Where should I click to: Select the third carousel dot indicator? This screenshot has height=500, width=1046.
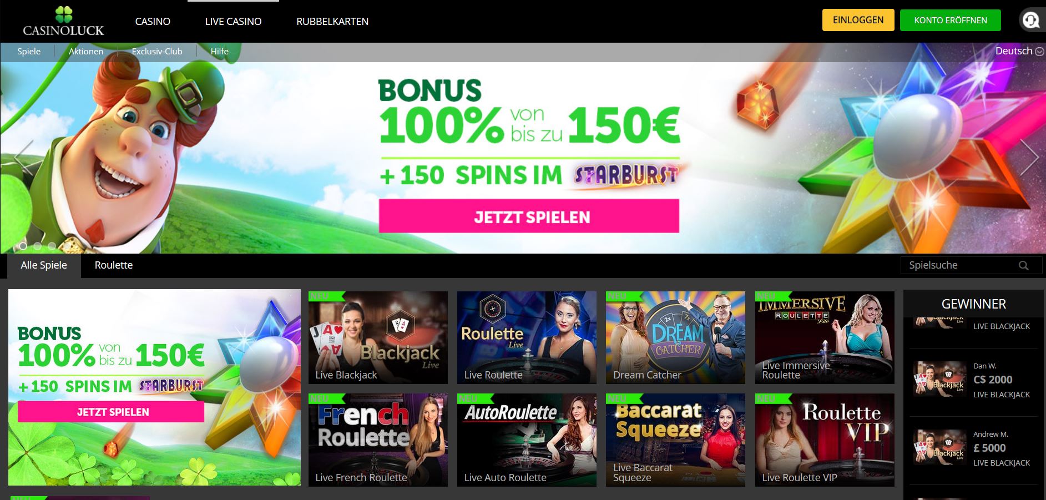tap(52, 245)
